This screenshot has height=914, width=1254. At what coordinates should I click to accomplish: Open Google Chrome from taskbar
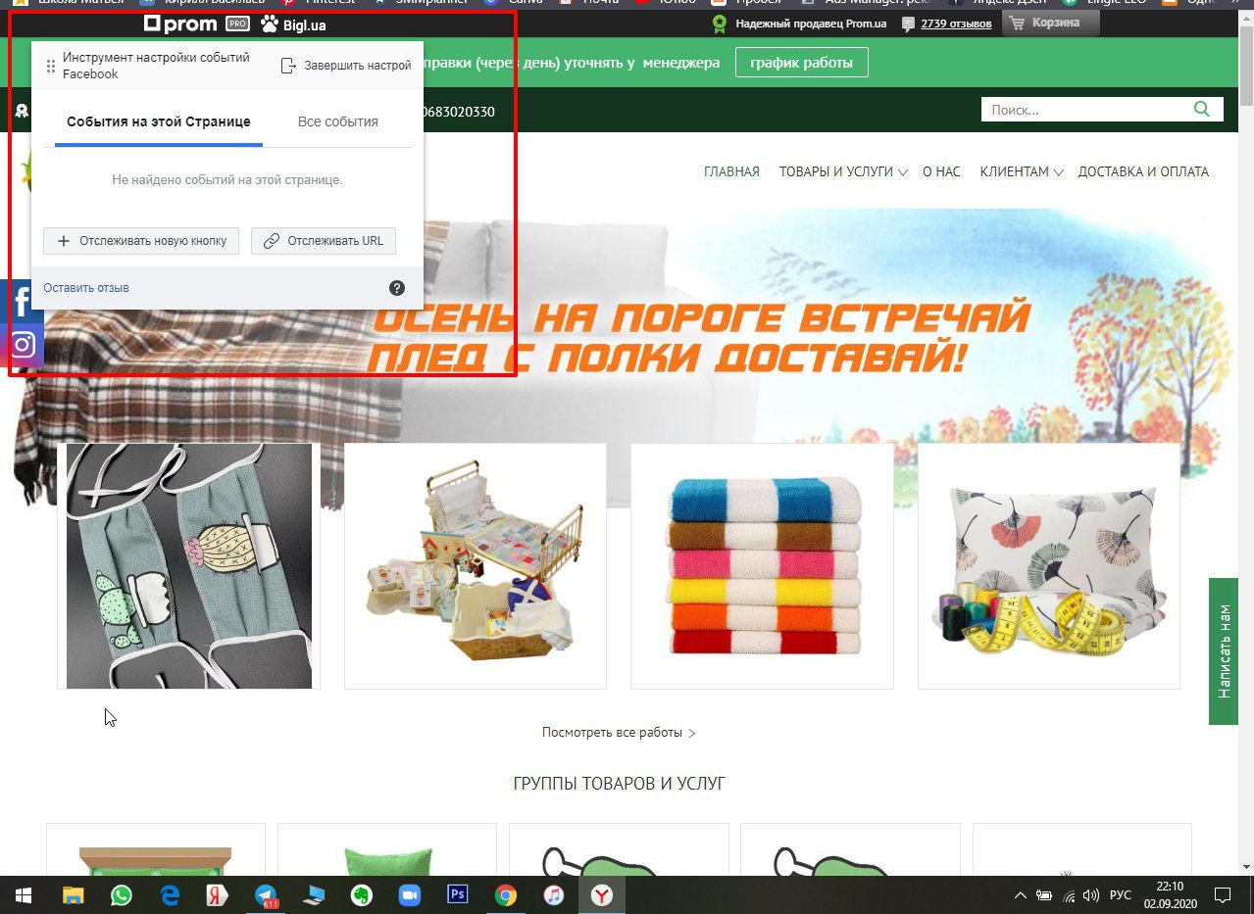505,895
